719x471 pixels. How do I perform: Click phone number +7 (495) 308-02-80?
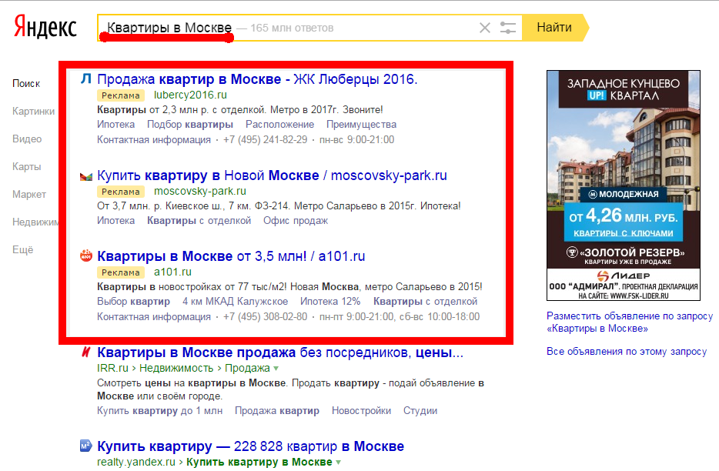click(265, 316)
